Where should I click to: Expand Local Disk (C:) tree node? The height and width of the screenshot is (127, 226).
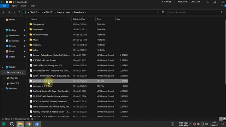4,73
